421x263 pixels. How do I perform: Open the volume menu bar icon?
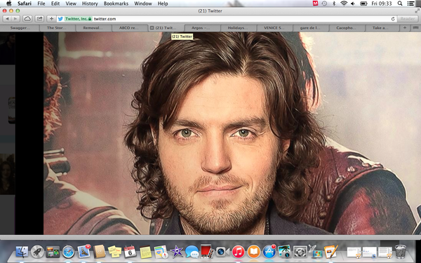pos(353,4)
